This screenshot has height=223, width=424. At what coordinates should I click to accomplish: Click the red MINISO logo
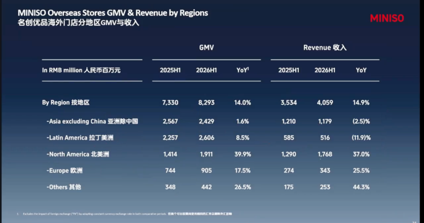coord(387,18)
